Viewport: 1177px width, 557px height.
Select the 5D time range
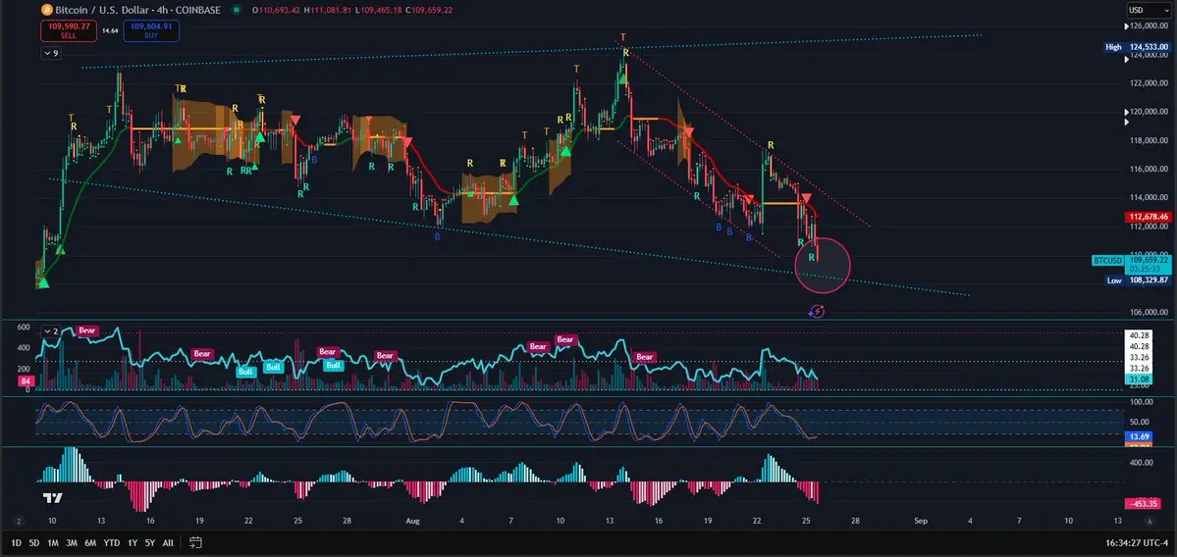[x=33, y=542]
